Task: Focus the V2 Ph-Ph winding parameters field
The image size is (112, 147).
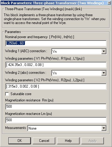Action: click(x=56, y=86)
